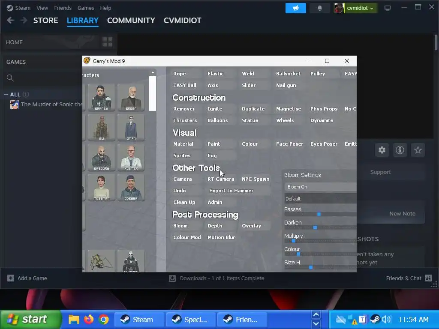Click the Add a Game plus icon

click(11, 278)
